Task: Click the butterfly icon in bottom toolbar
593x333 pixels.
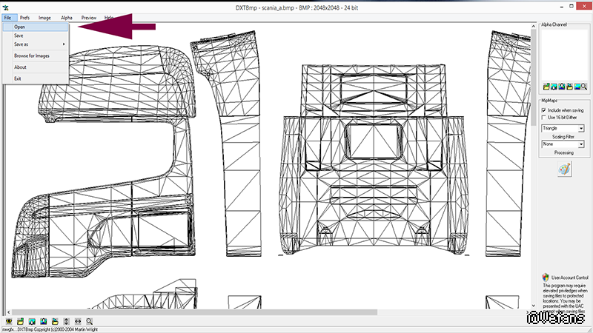Action: (7, 322)
